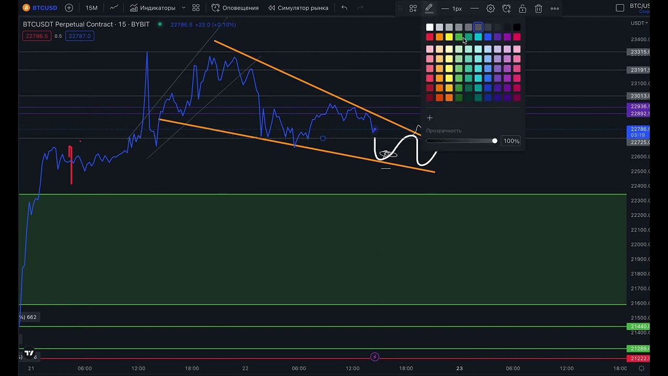
Task: Click the 23013 price label
Action: (638, 96)
